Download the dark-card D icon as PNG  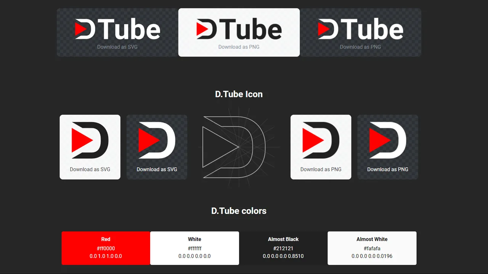pos(388,169)
